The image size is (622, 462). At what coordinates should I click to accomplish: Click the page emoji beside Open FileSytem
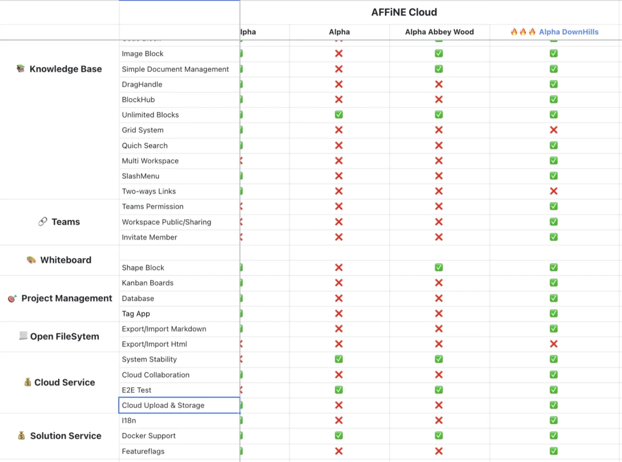coord(23,336)
